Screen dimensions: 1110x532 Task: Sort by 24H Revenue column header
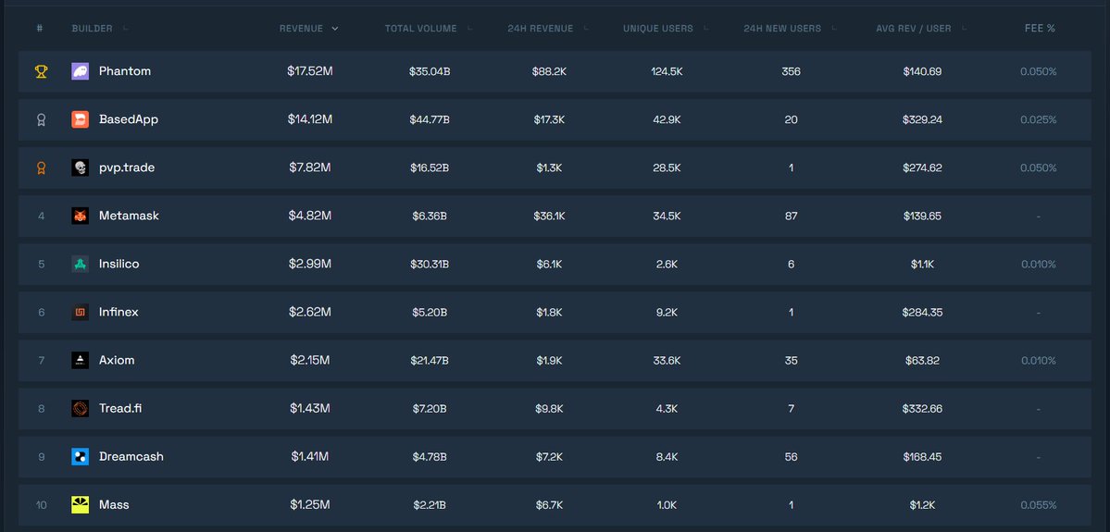point(546,29)
